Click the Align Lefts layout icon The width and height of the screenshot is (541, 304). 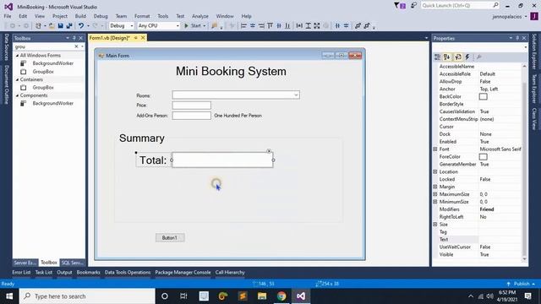tap(243, 25)
